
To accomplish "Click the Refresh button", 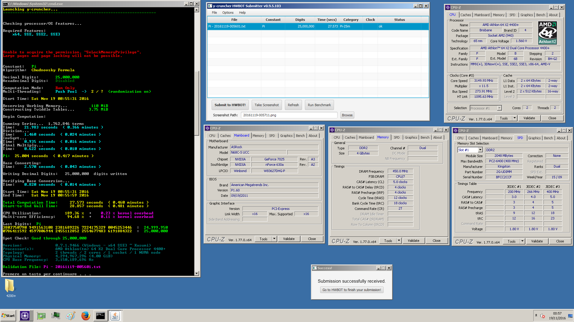I will tap(293, 105).
